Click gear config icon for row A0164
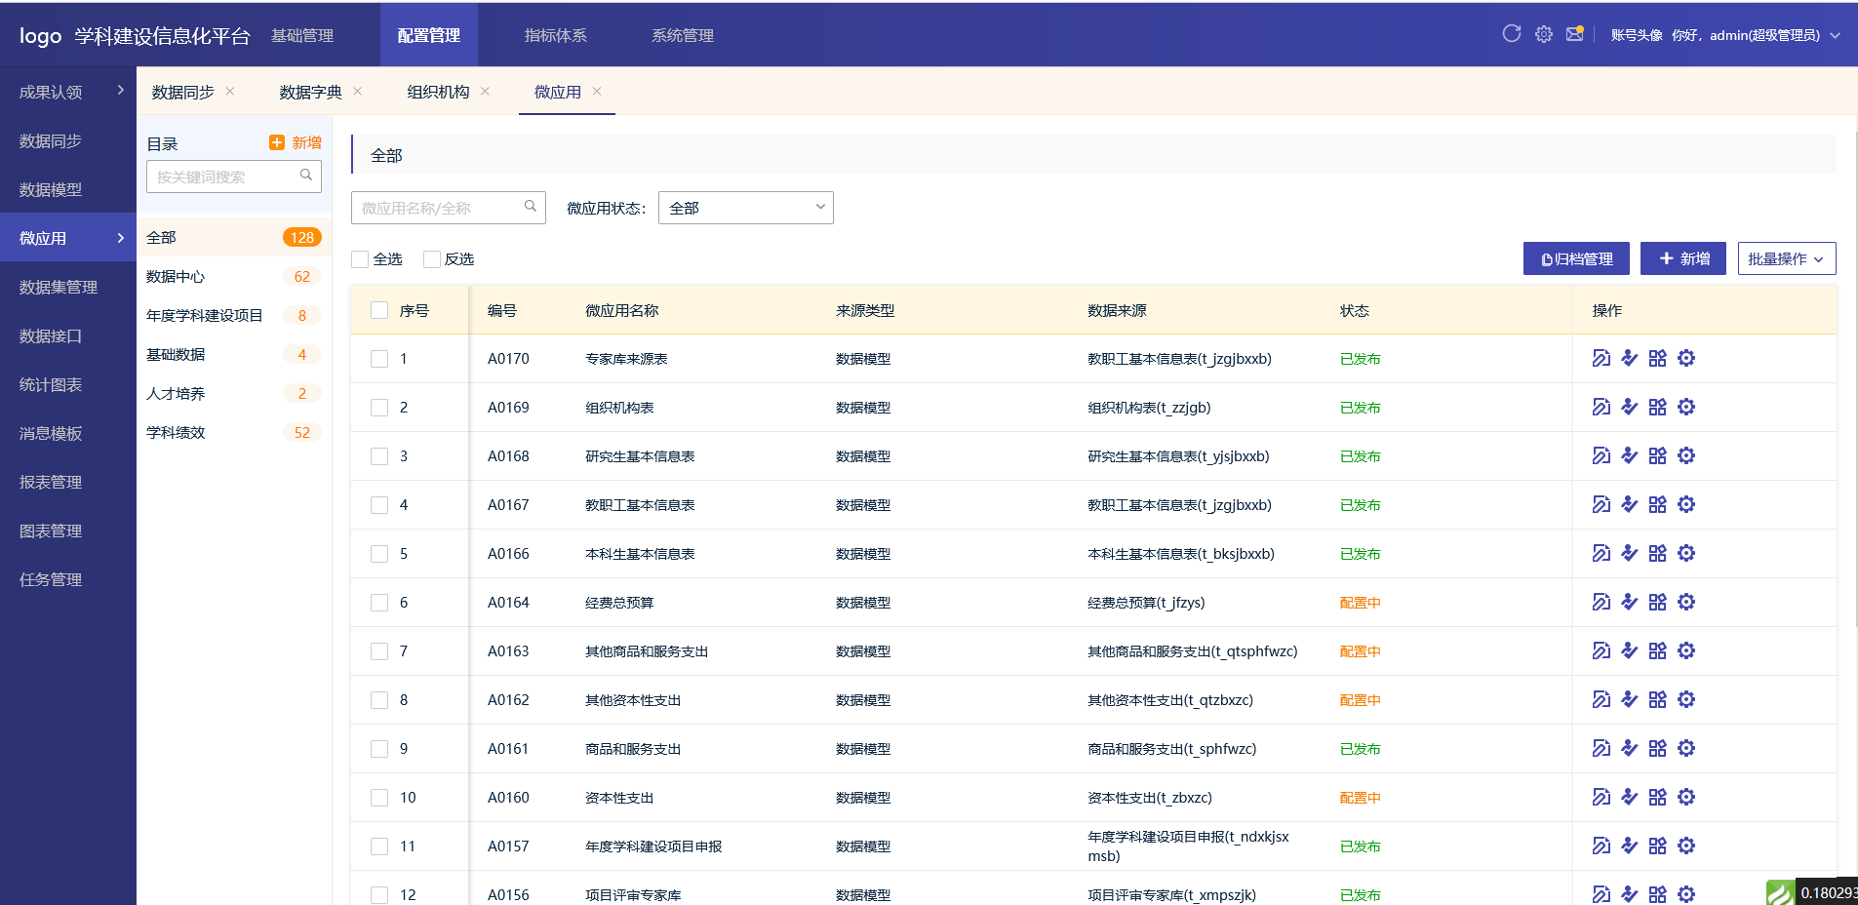 tap(1686, 602)
